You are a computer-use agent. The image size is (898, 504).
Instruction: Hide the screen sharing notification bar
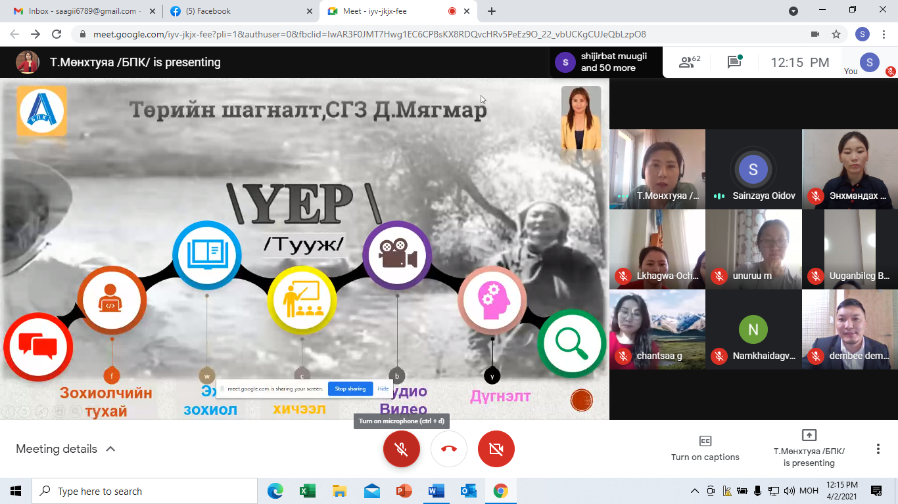pos(383,388)
